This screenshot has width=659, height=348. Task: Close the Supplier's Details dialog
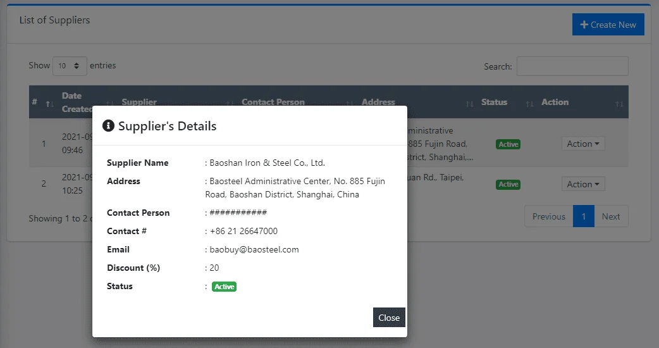pos(389,318)
